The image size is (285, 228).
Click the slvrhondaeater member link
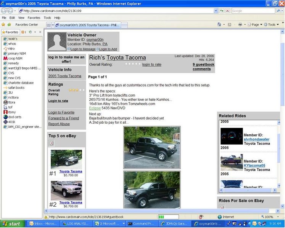(x=256, y=139)
